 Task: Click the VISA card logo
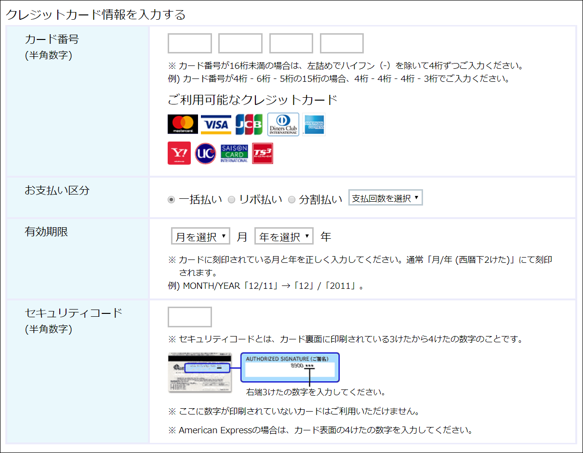tap(216, 124)
